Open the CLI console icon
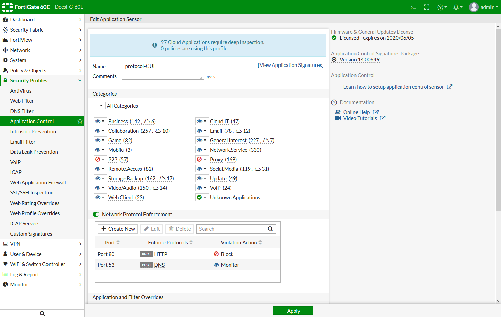This screenshot has width=501, height=317. coord(413,7)
